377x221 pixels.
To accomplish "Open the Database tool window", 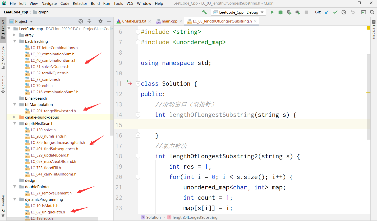I will [374, 30].
